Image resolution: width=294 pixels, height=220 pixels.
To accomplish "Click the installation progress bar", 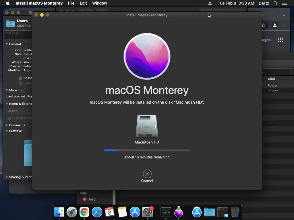I will tap(147, 150).
